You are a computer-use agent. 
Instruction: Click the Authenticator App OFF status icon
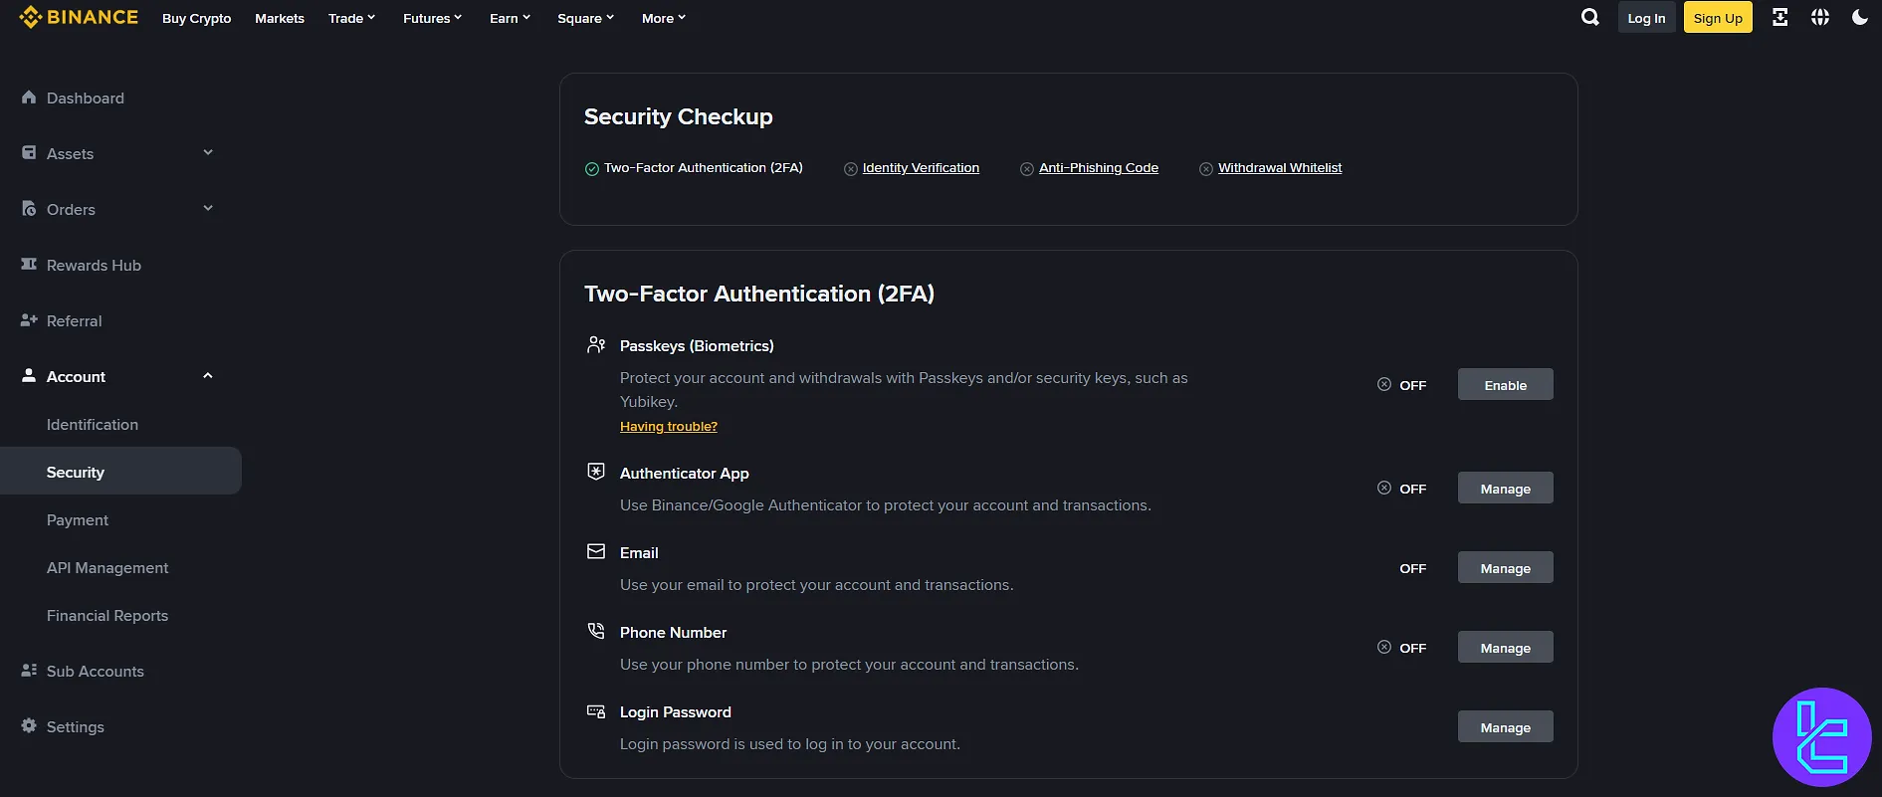(1384, 488)
